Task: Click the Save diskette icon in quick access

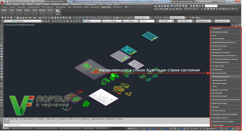Action: pos(15,1)
